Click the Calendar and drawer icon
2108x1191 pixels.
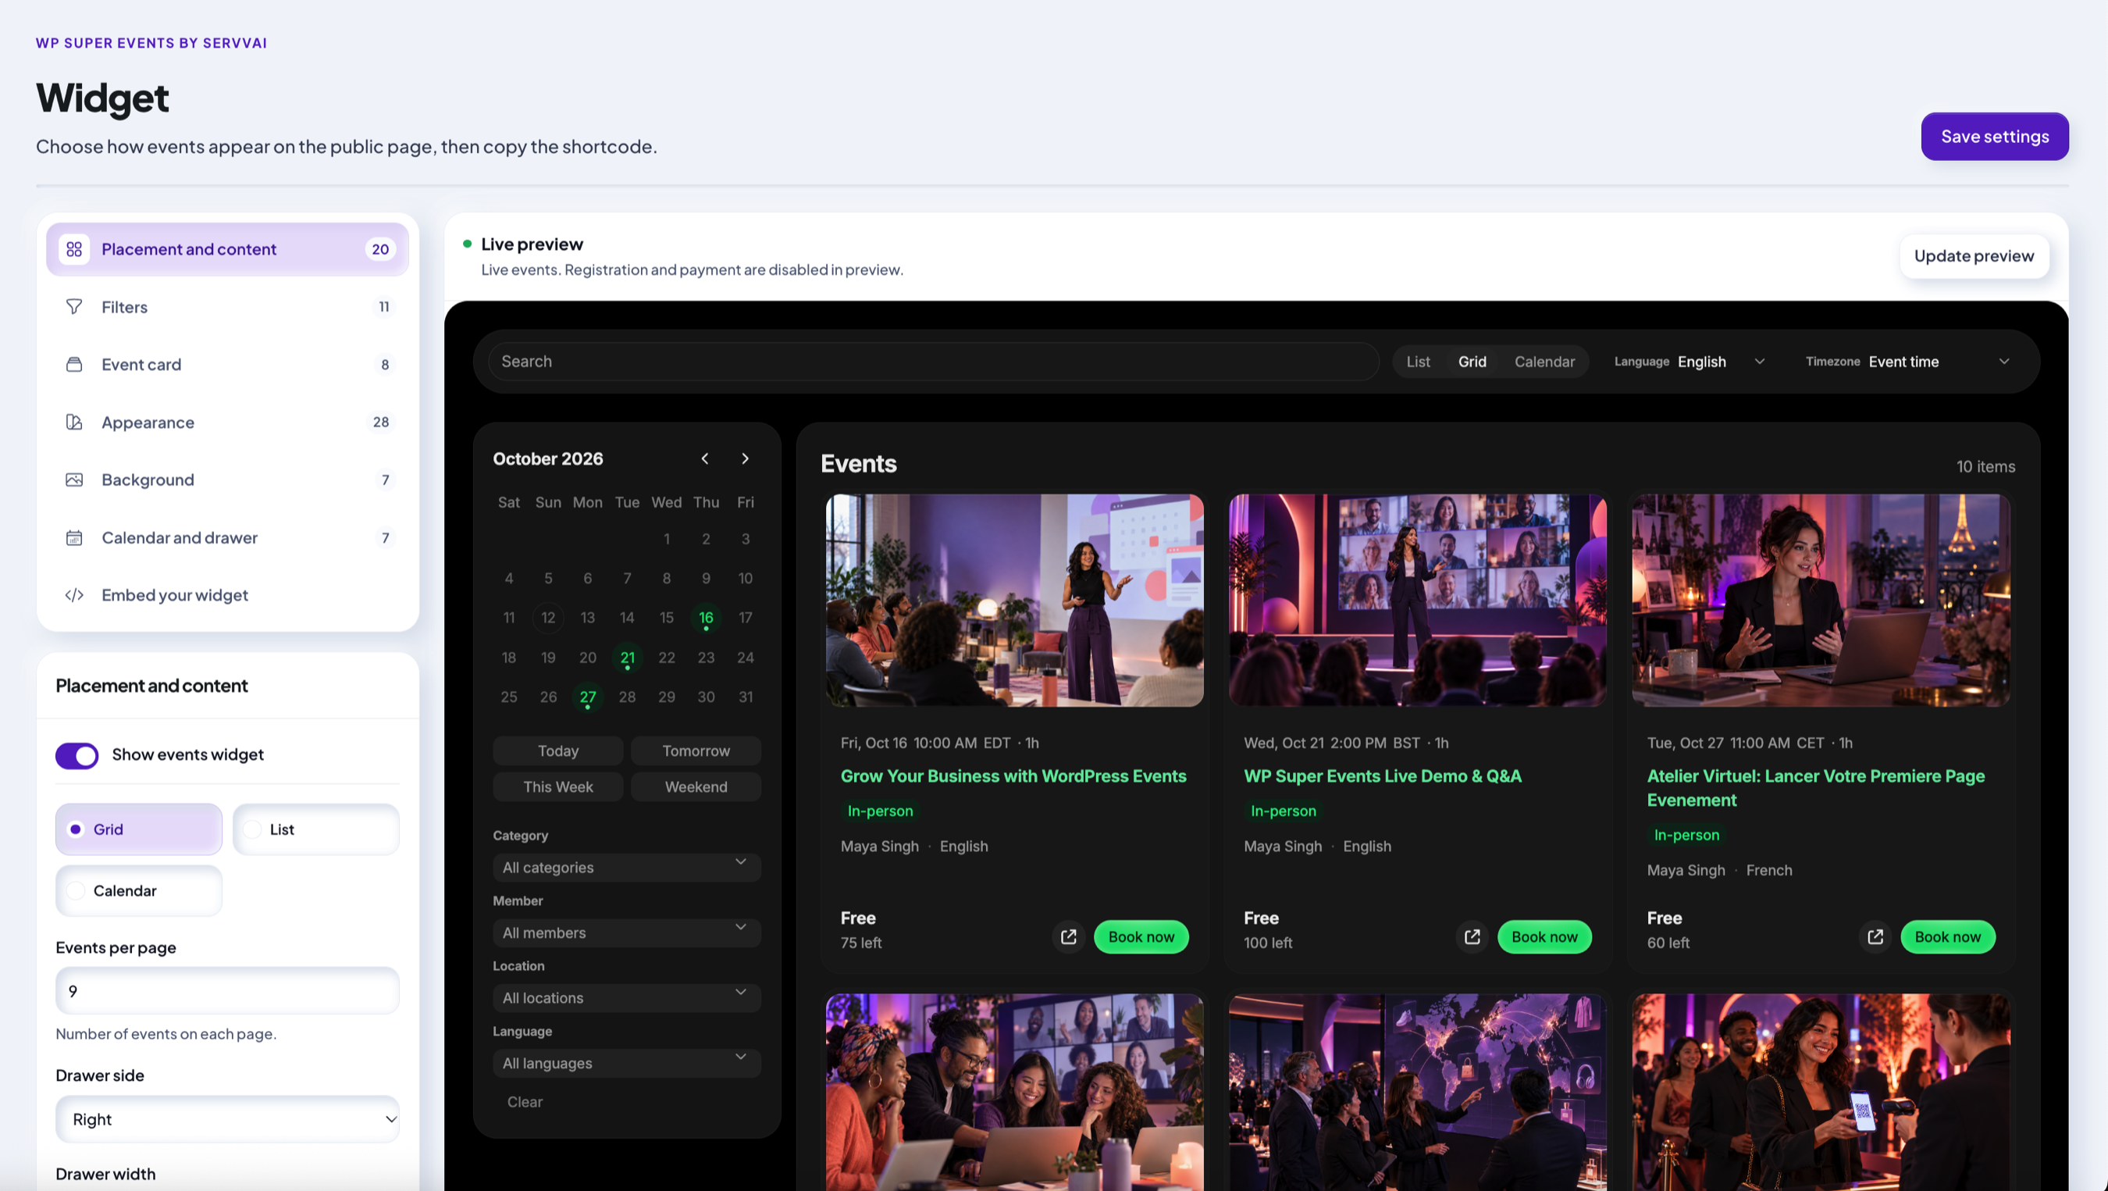[73, 538]
